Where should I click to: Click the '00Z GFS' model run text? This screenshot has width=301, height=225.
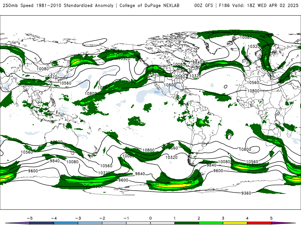pyautogui.click(x=204, y=5)
